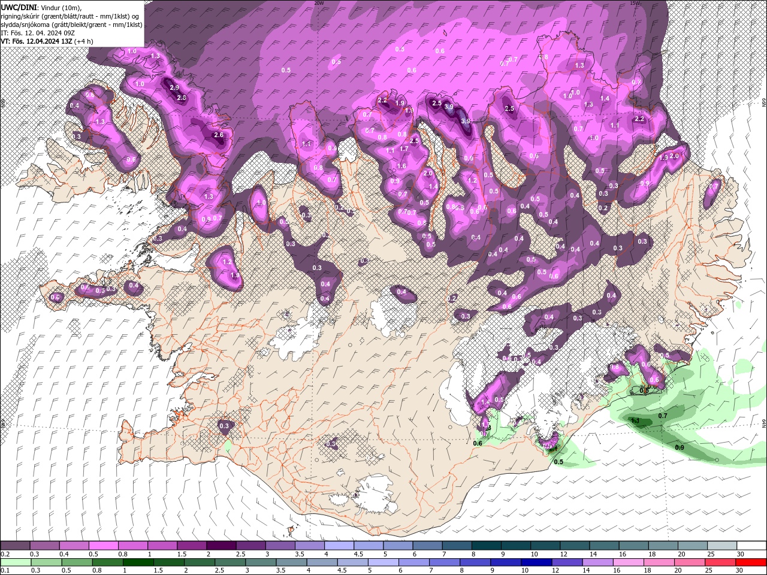Click the '25' label in the snow legend
This screenshot has height=575, width=767.
pyautogui.click(x=710, y=554)
